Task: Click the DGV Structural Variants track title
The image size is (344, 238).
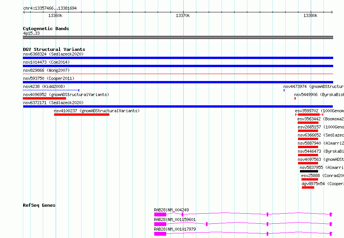Action: [x=54, y=49]
